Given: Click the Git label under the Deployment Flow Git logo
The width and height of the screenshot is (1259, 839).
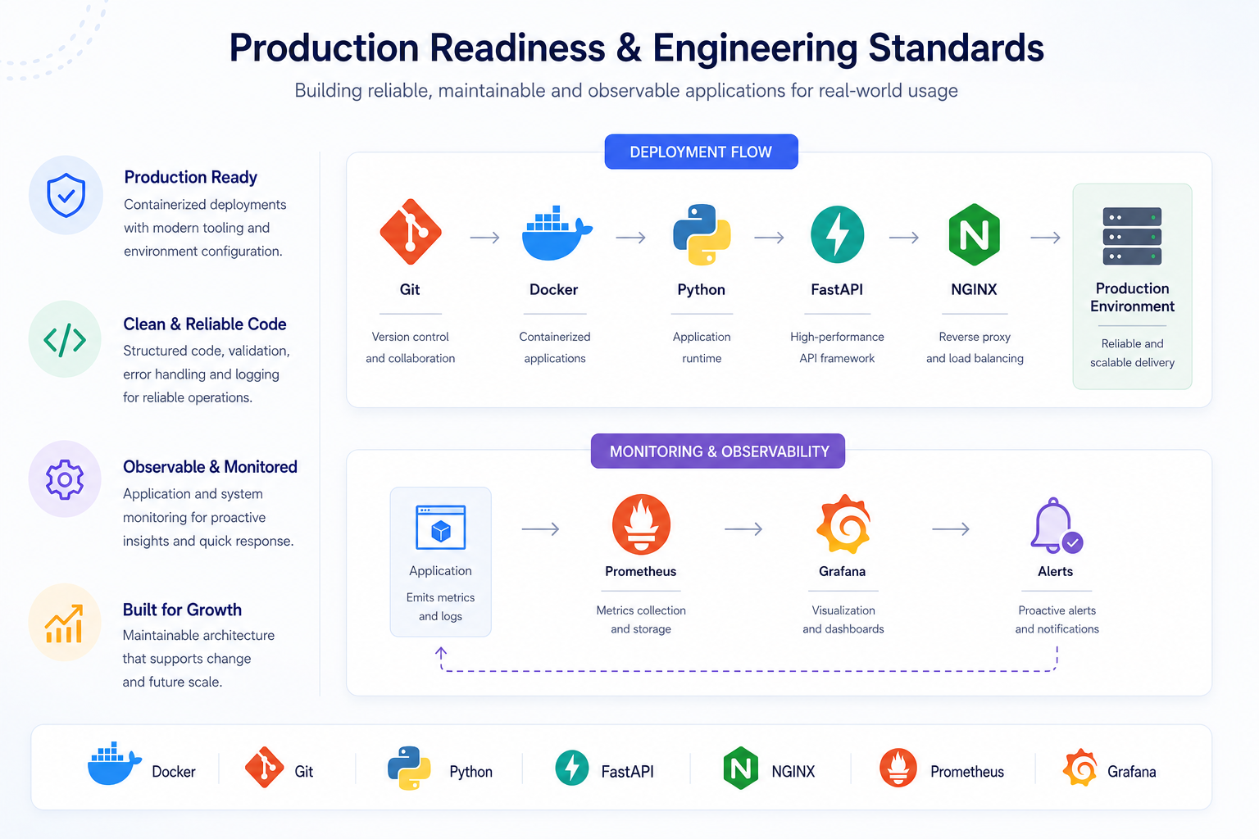Looking at the screenshot, I should (x=410, y=289).
